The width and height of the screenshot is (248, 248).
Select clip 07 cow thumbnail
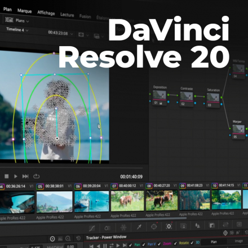click(x=127, y=201)
